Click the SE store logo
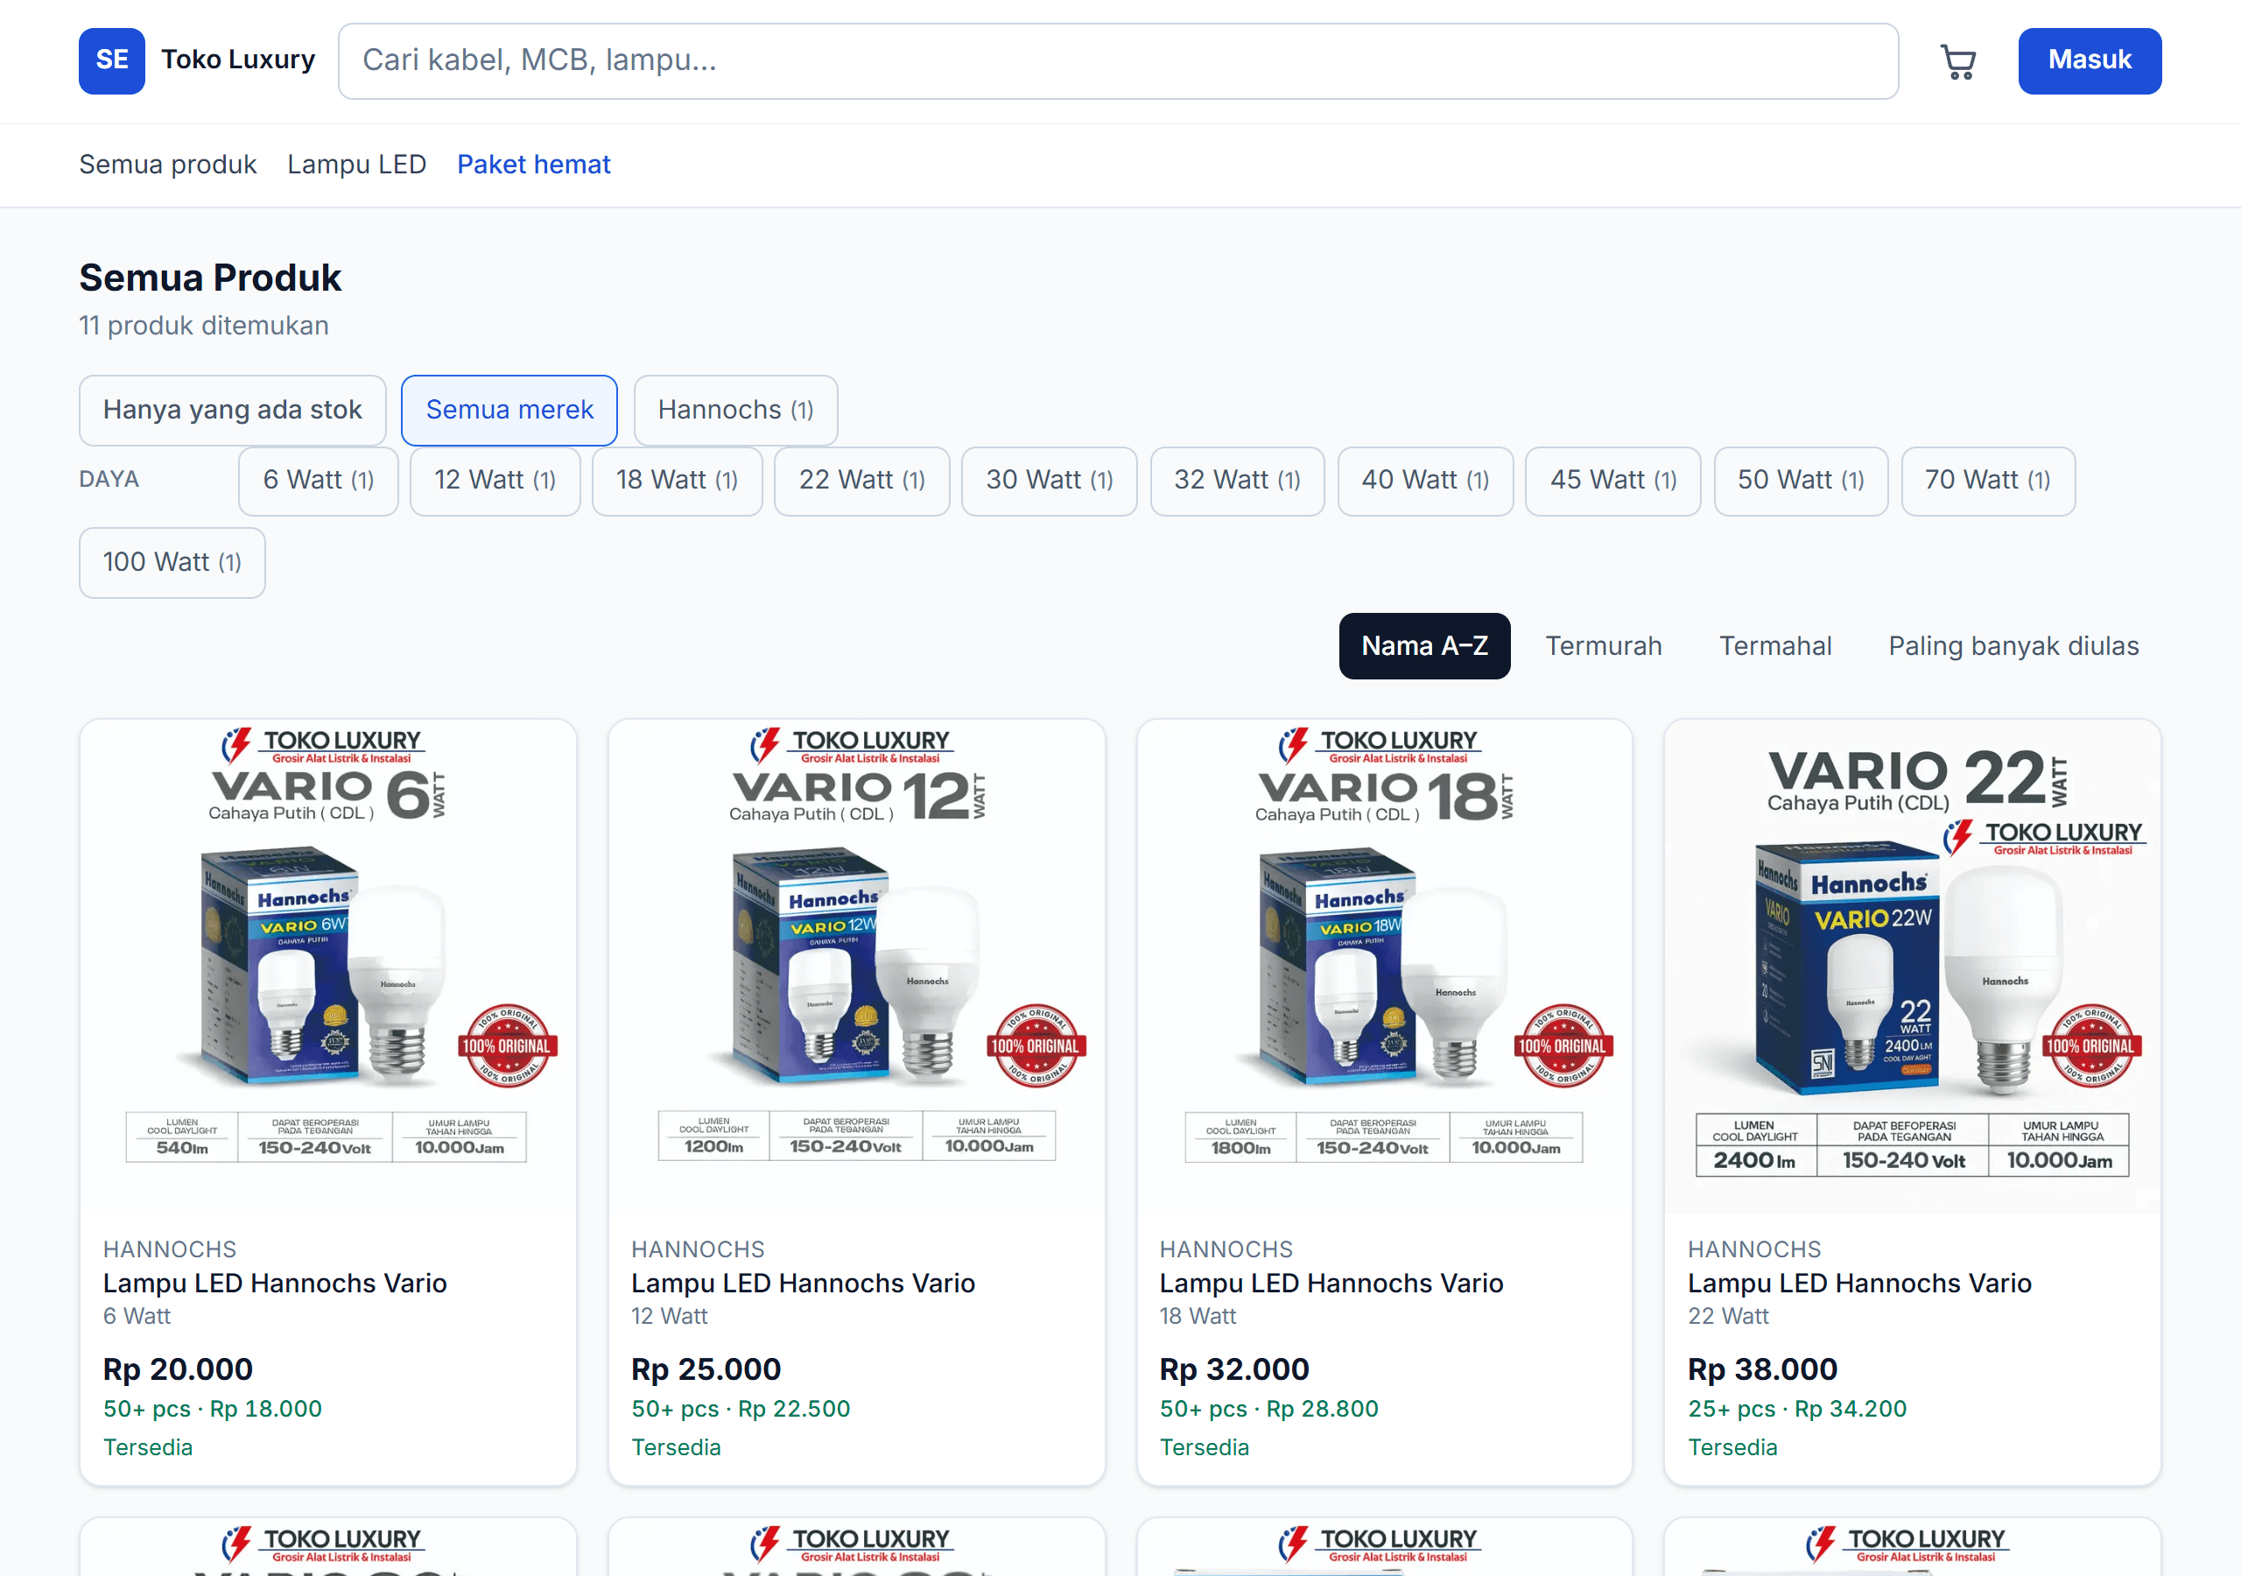 click(x=112, y=60)
